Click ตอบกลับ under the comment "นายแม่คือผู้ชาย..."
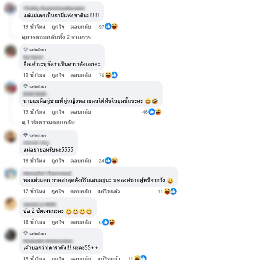The image size is (263, 260). [81, 112]
